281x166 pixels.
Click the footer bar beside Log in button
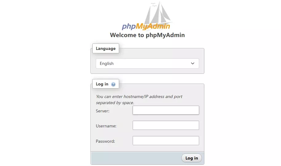pyautogui.click(x=135, y=158)
